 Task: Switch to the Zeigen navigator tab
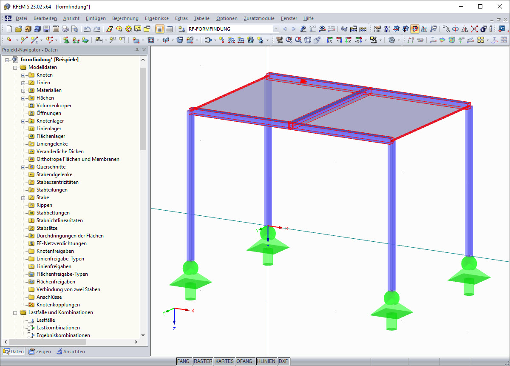point(40,352)
